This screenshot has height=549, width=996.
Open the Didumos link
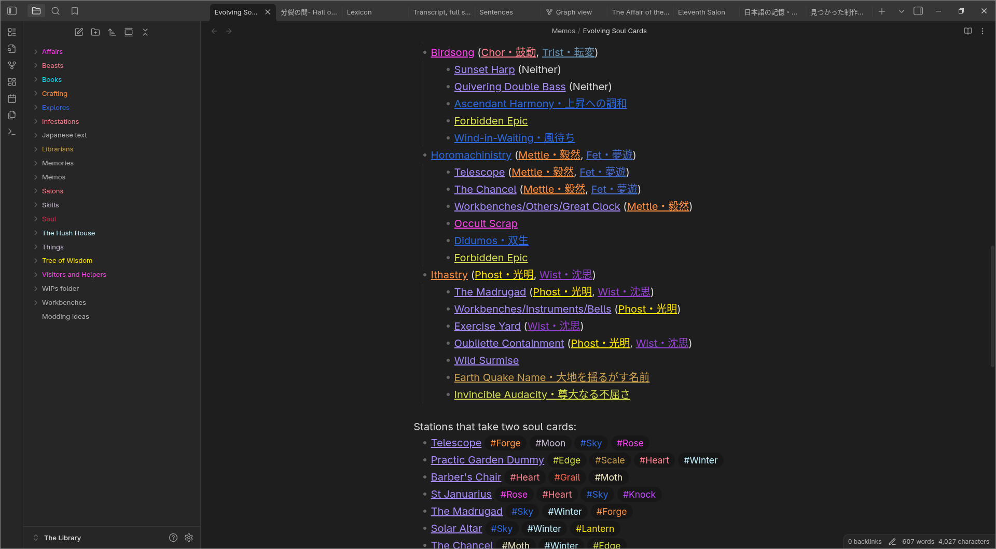tap(491, 241)
